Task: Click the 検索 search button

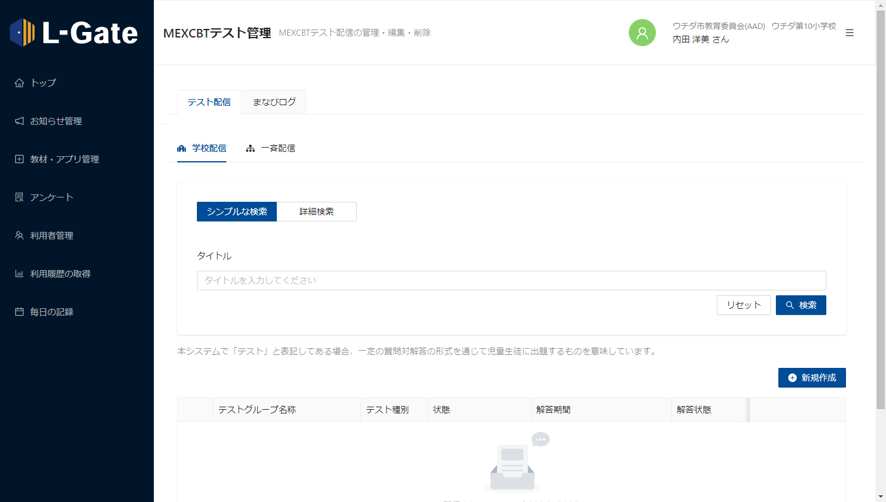Action: tap(800, 305)
